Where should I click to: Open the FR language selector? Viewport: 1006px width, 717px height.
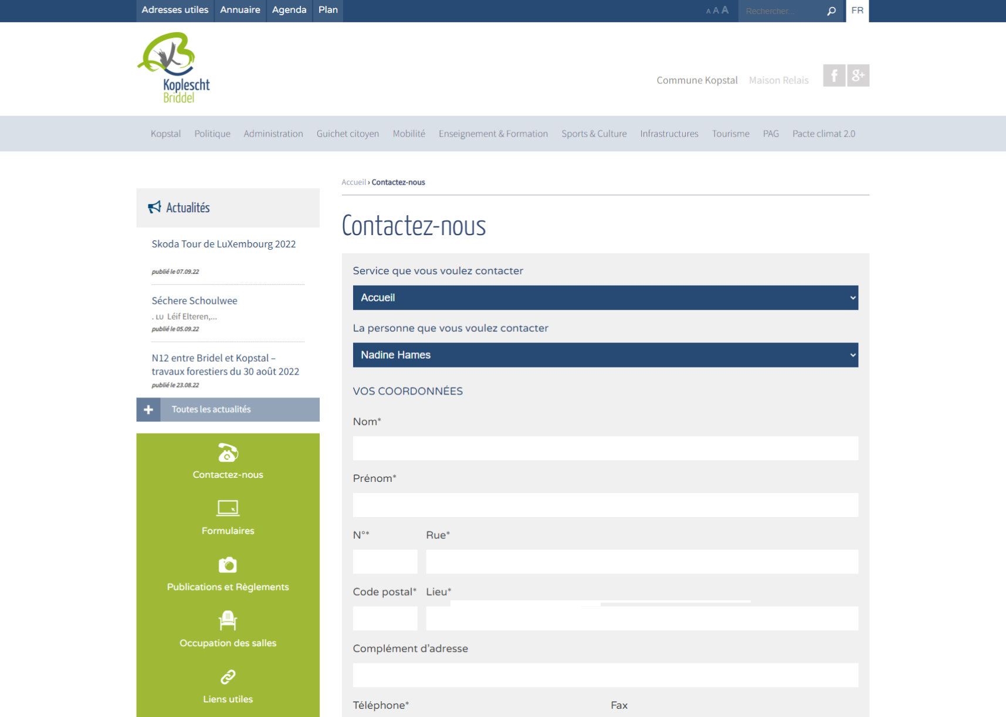tap(857, 11)
